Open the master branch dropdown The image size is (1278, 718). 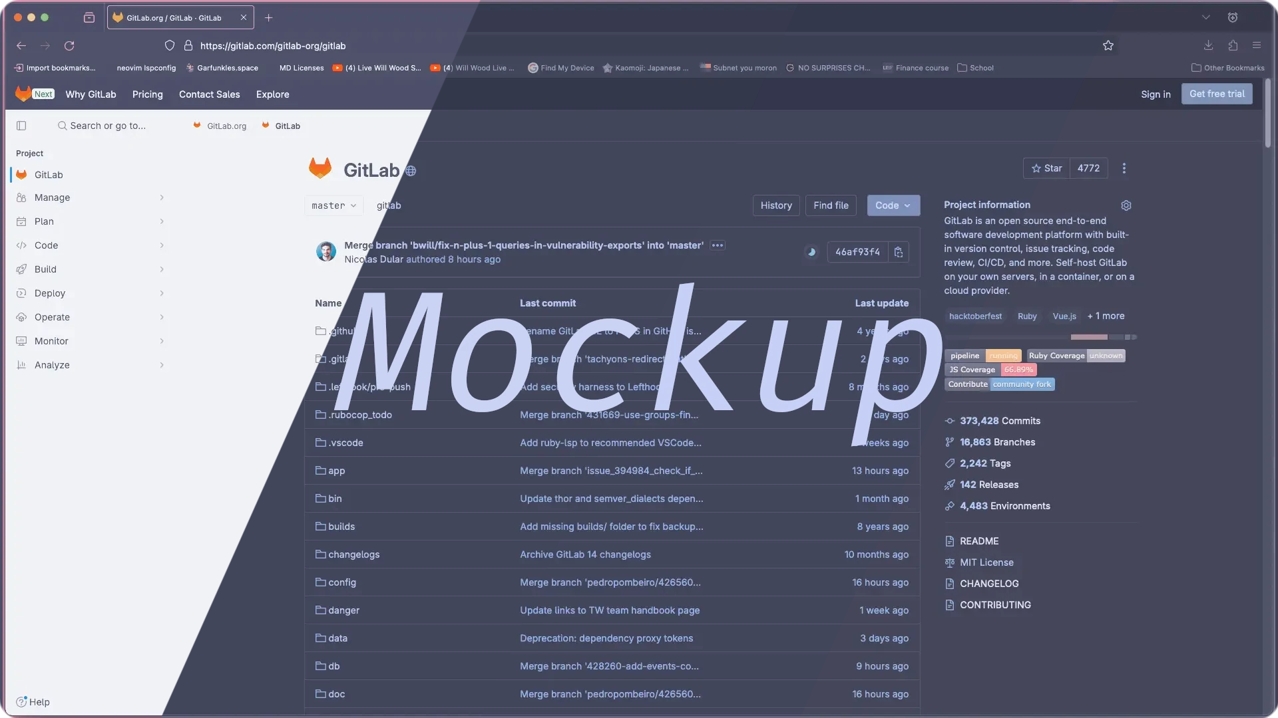coord(333,205)
